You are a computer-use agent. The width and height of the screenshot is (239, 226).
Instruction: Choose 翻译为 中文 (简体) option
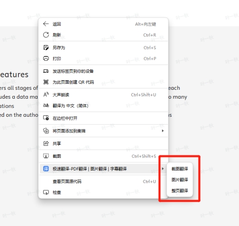(x=103, y=105)
